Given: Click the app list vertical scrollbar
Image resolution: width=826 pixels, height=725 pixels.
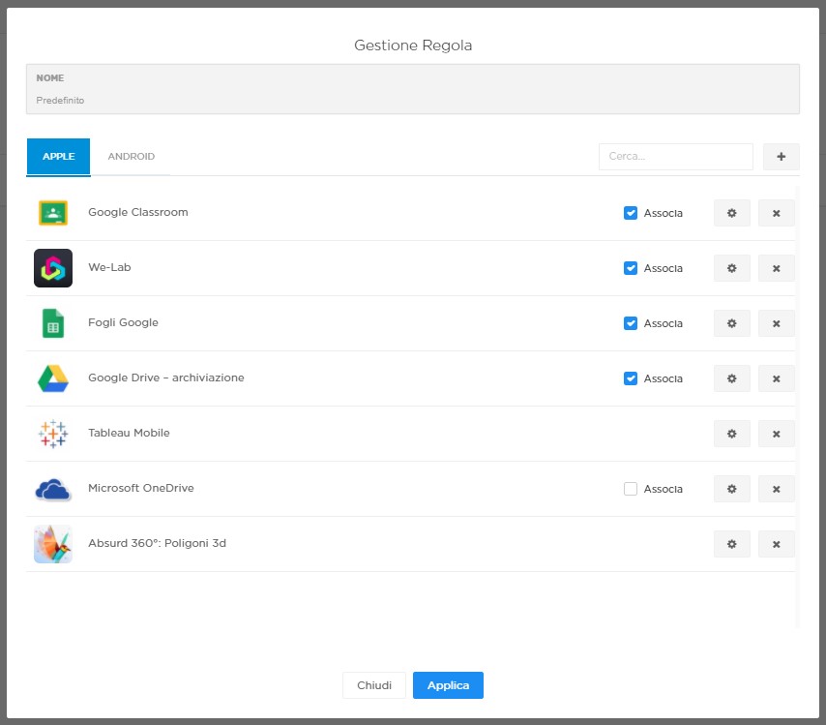Looking at the screenshot, I should click(x=797, y=406).
